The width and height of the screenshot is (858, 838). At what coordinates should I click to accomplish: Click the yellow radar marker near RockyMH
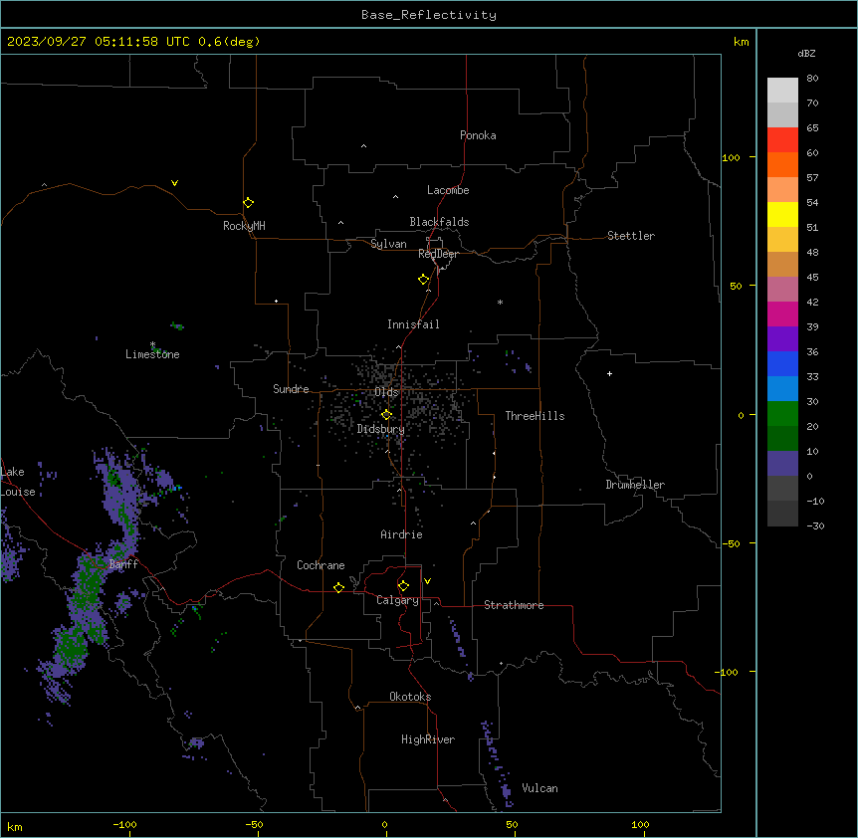(x=248, y=203)
